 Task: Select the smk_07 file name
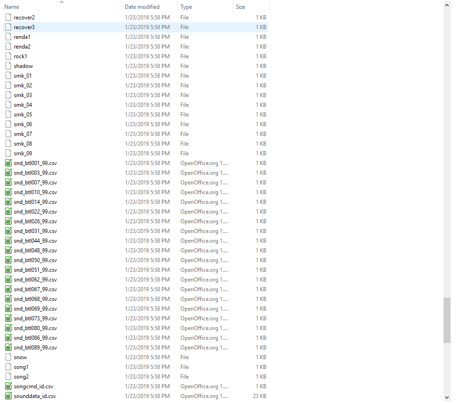[23, 134]
